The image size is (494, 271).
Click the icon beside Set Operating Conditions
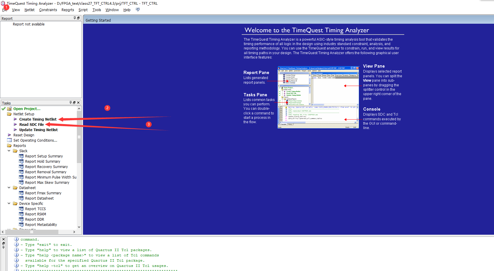point(9,140)
